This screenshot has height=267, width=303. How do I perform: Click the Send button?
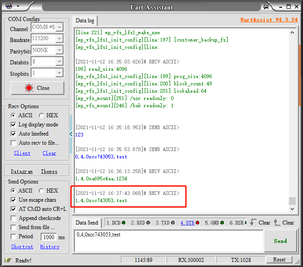point(280,241)
